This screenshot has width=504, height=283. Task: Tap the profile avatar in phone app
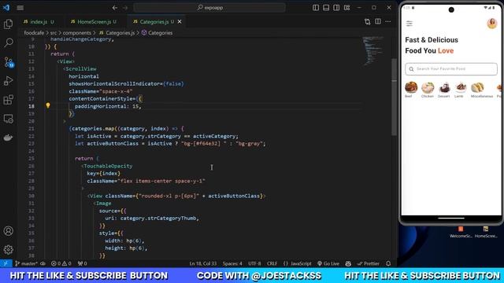[x=491, y=24]
